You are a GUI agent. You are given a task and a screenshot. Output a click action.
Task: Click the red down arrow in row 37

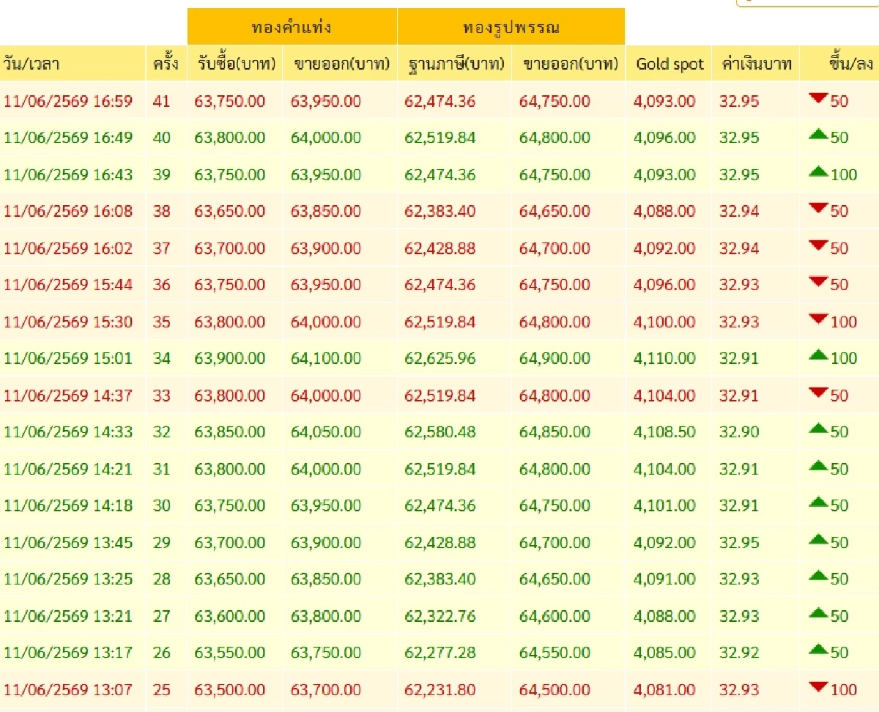[x=818, y=245]
